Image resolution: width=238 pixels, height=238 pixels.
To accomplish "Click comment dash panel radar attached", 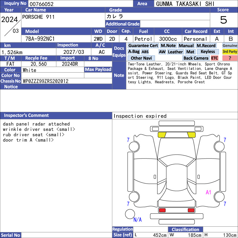I will (x=36, y=124).
